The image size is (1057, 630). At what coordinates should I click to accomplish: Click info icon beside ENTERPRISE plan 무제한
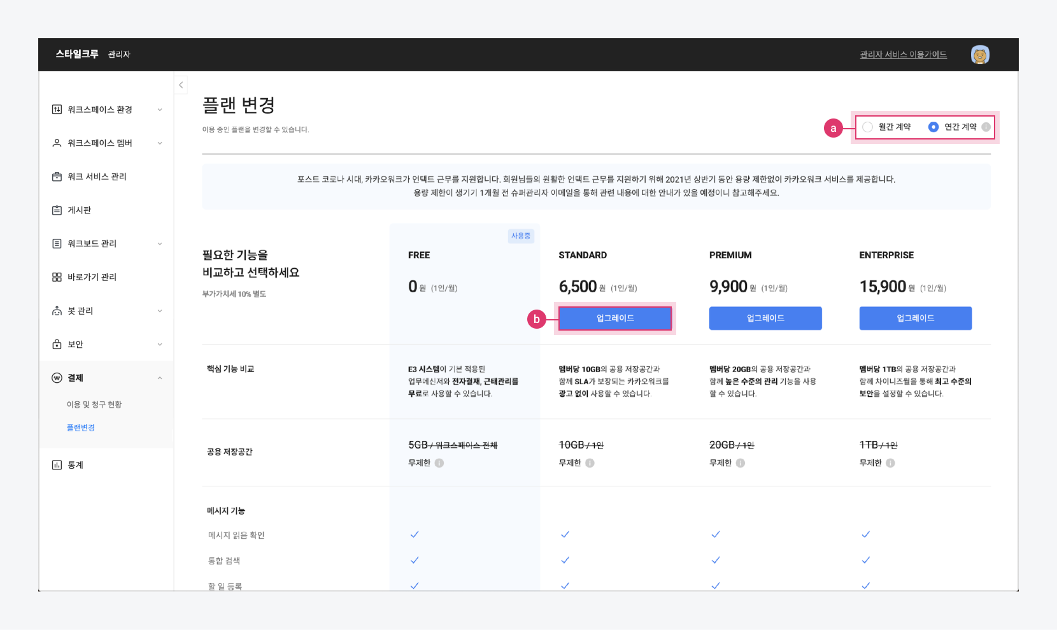point(890,463)
